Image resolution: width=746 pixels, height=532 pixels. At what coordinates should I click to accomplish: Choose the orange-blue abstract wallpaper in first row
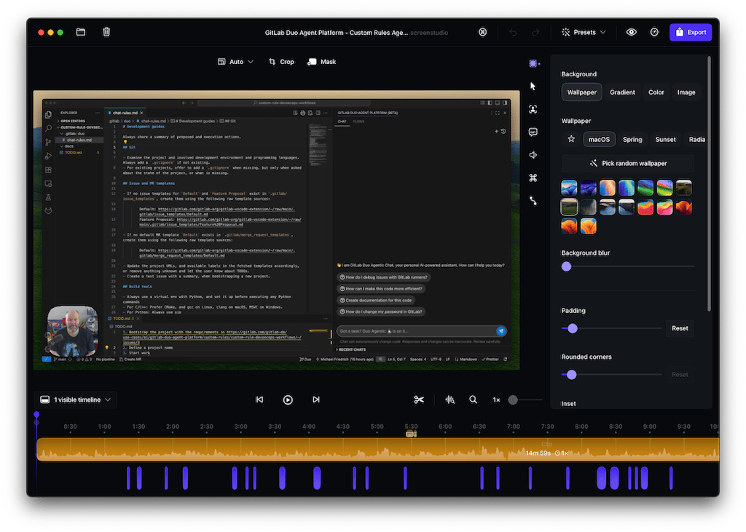point(607,188)
